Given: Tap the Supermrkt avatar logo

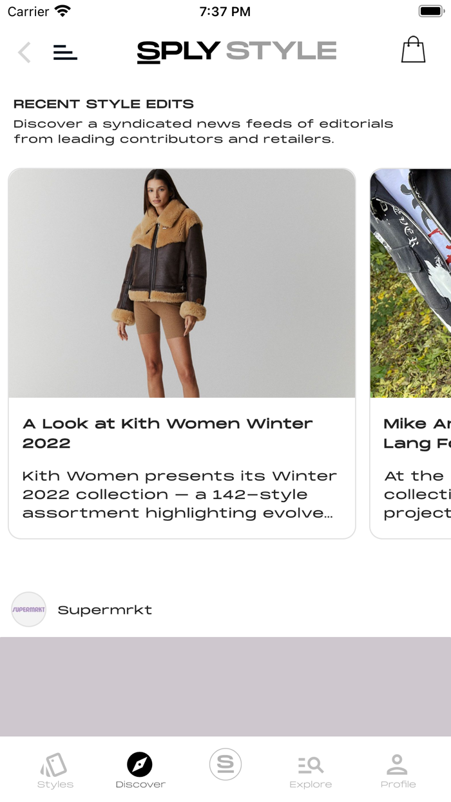Looking at the screenshot, I should (x=29, y=609).
